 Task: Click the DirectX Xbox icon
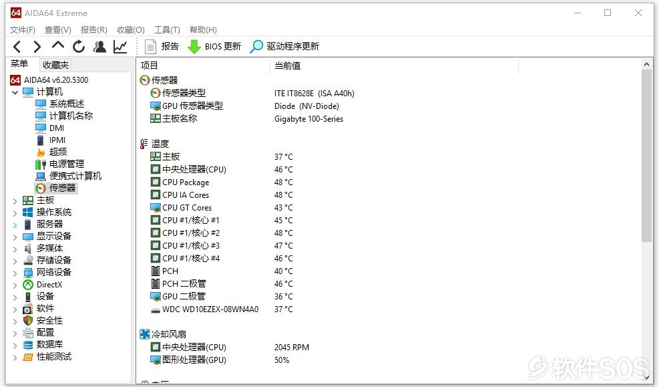coord(28,285)
